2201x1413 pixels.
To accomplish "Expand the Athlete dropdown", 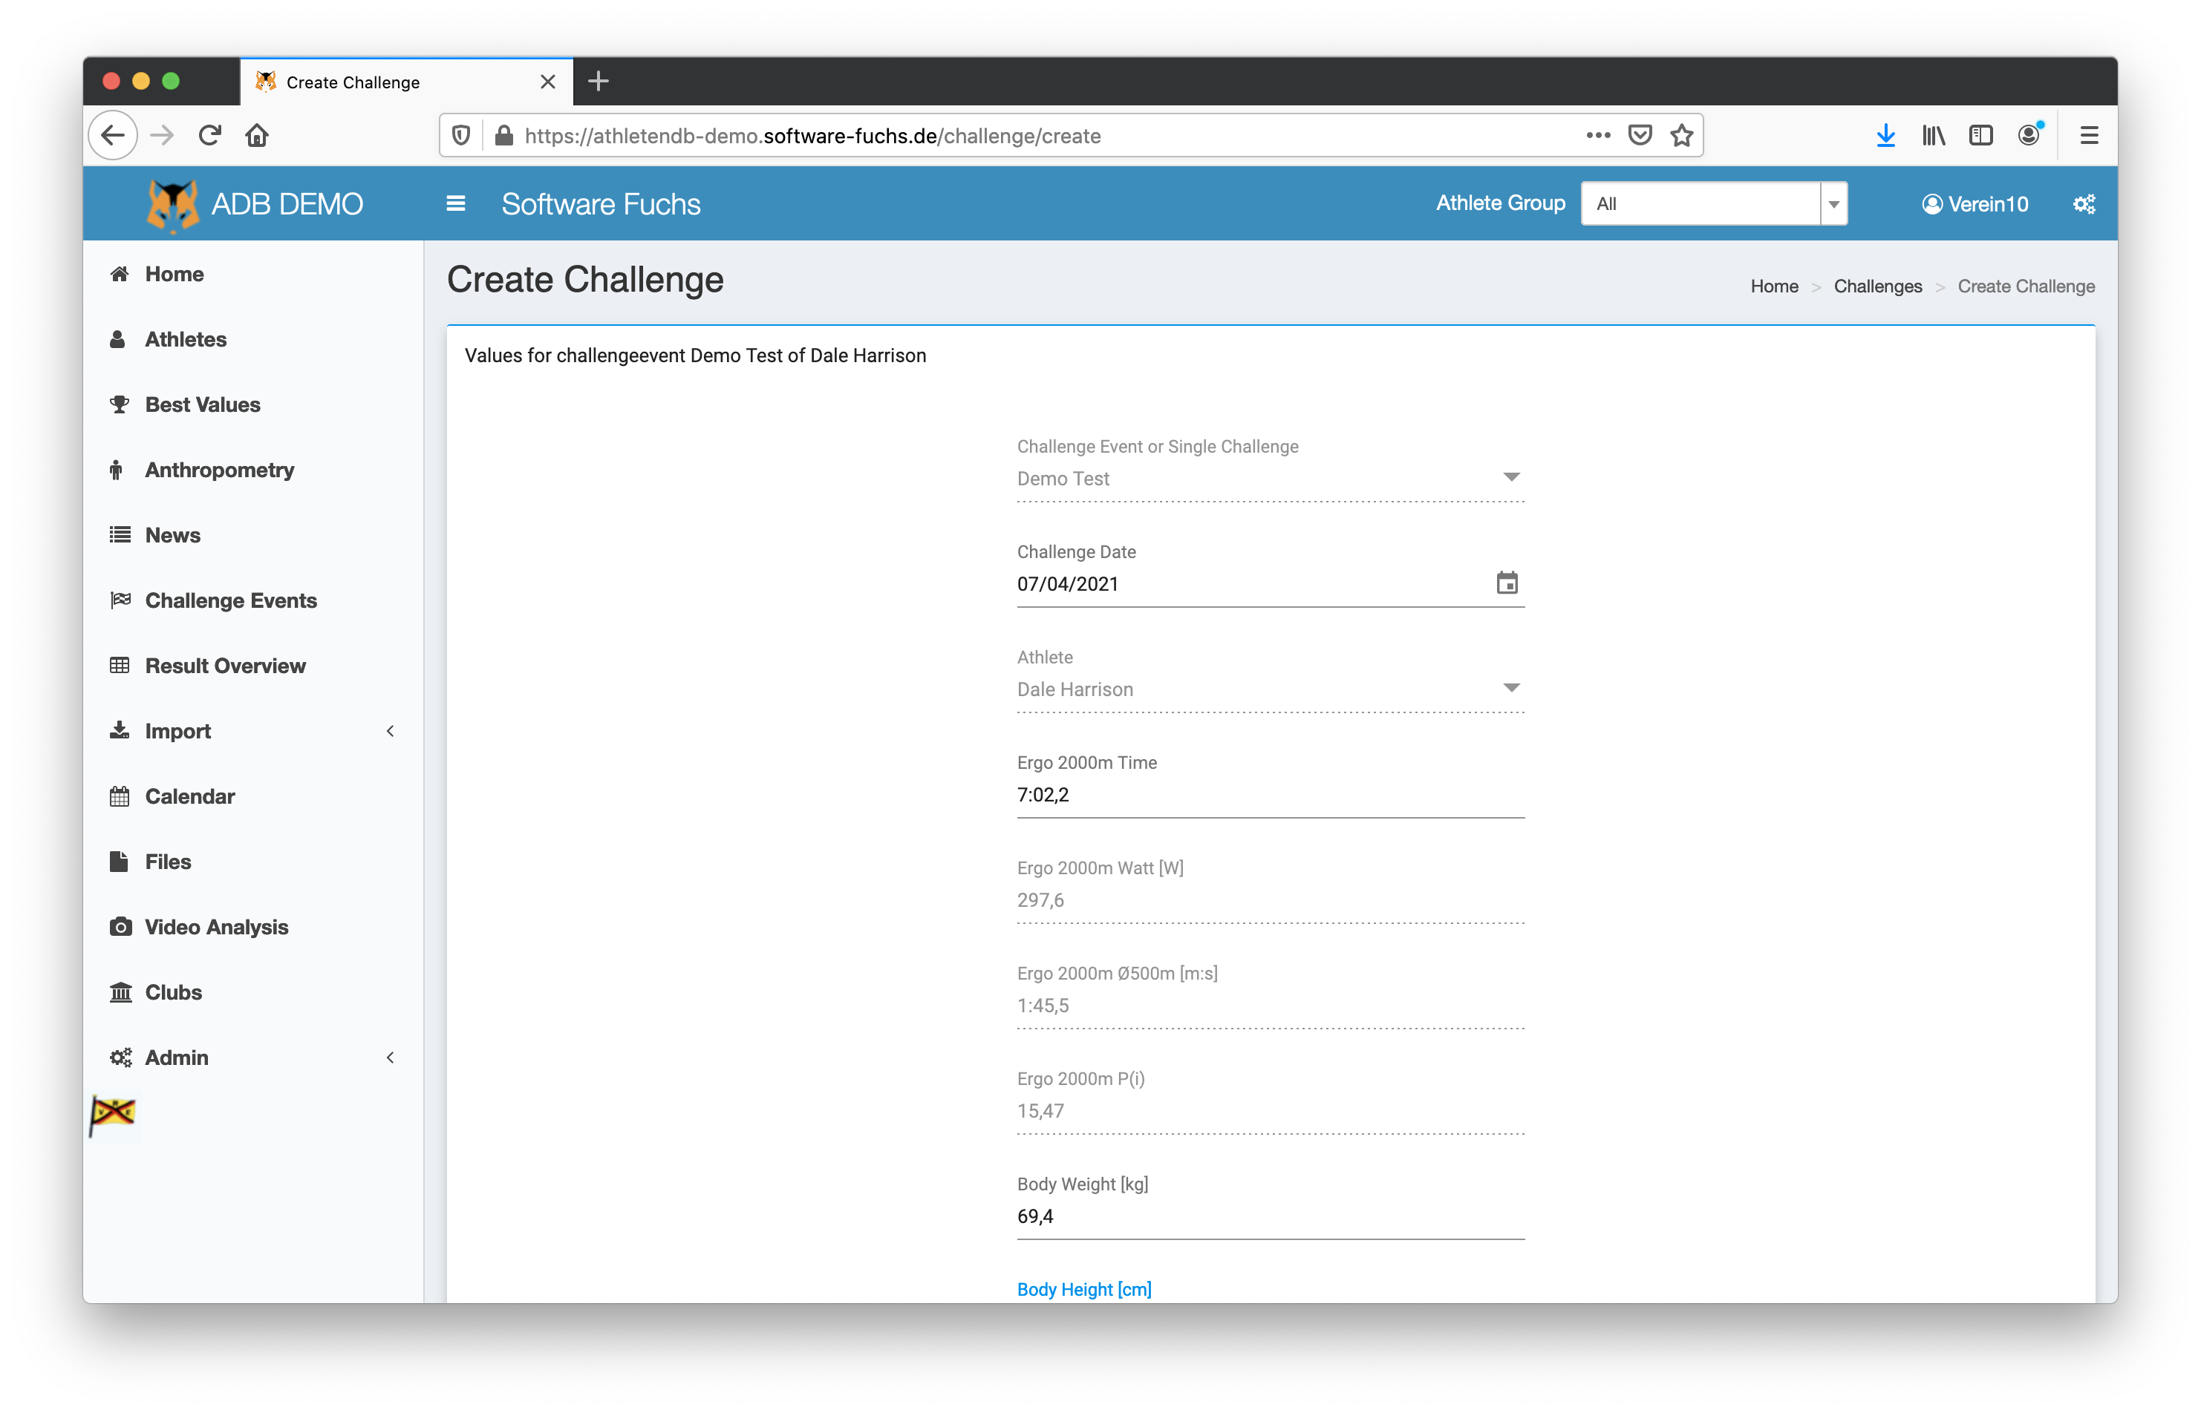I will tap(1511, 689).
